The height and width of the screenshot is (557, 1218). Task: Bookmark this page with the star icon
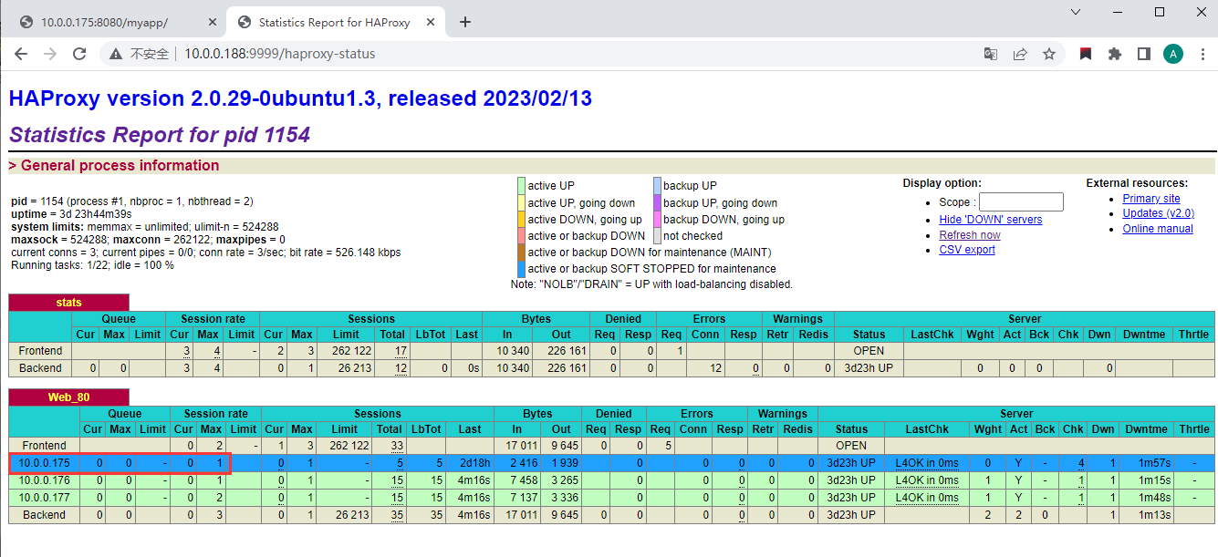point(1049,54)
